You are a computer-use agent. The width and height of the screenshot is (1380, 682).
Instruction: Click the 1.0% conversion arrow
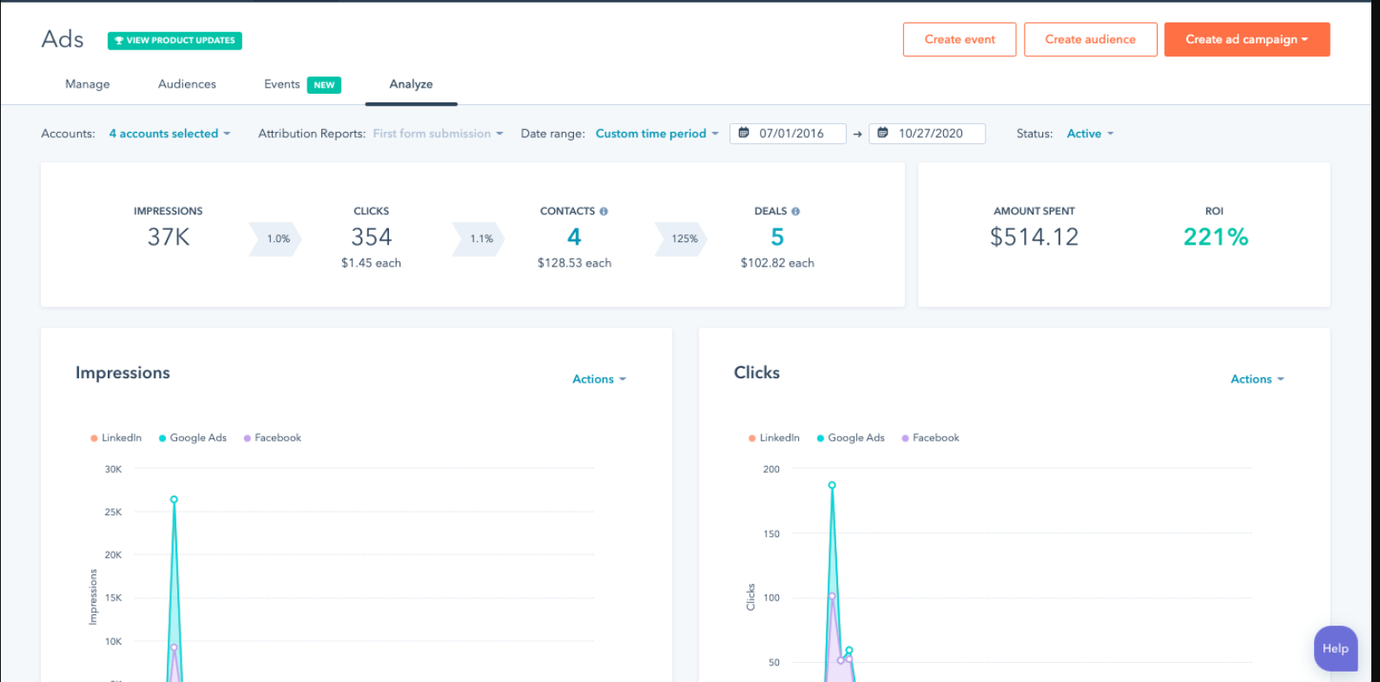[x=275, y=239]
